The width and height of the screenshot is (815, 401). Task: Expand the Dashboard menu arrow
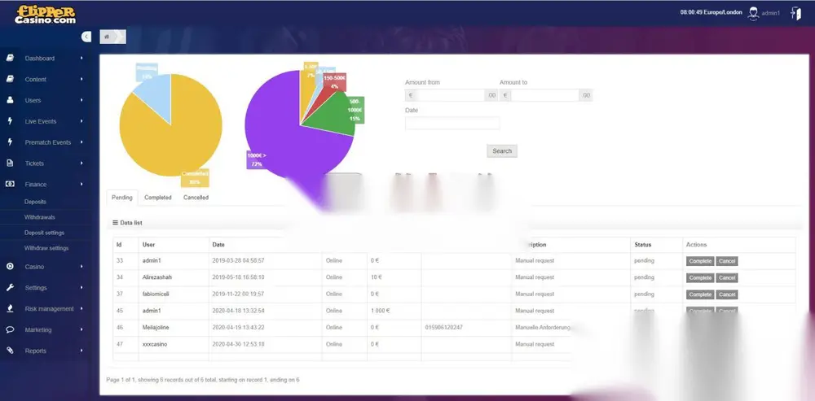pyautogui.click(x=81, y=58)
